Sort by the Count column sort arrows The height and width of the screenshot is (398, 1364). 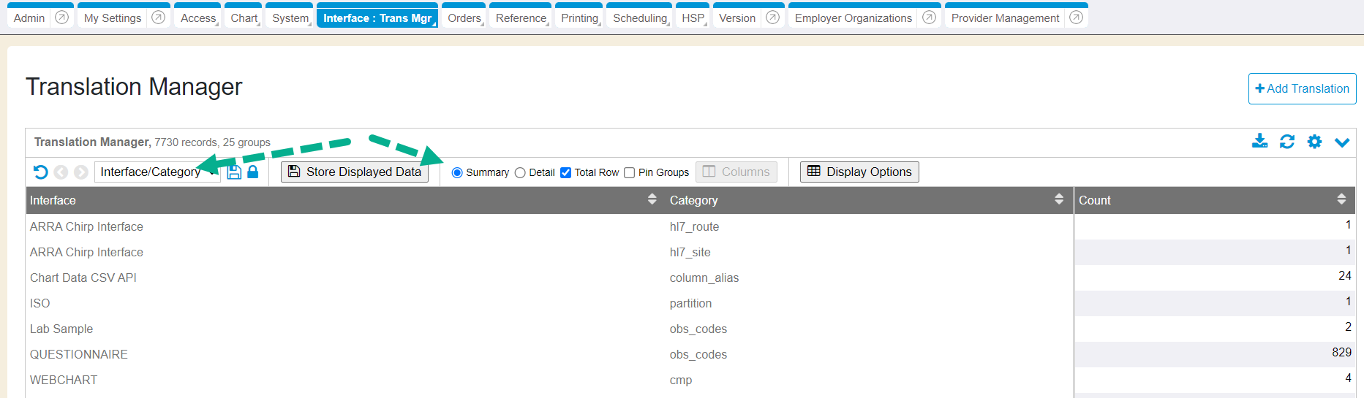[1341, 199]
